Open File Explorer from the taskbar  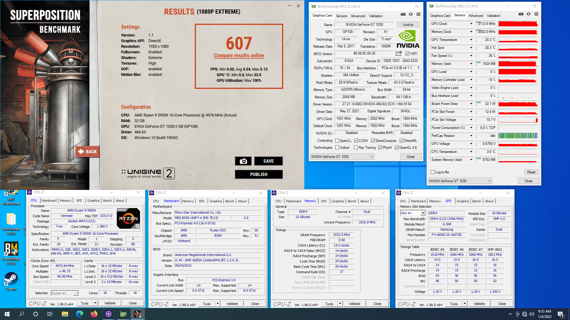(65, 314)
